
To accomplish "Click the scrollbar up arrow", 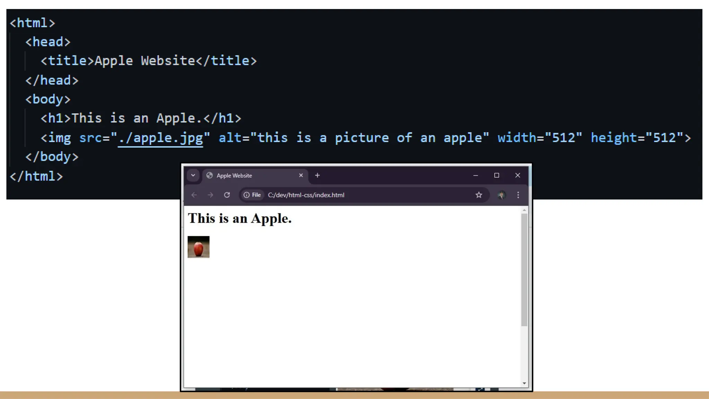I will point(524,210).
